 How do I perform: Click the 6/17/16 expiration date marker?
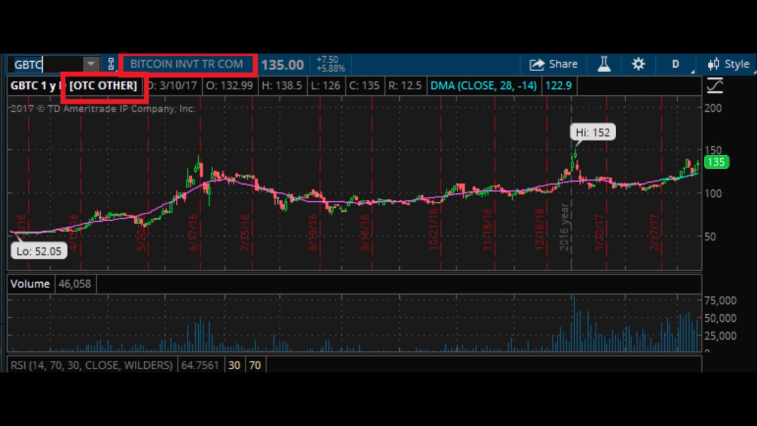tap(193, 233)
